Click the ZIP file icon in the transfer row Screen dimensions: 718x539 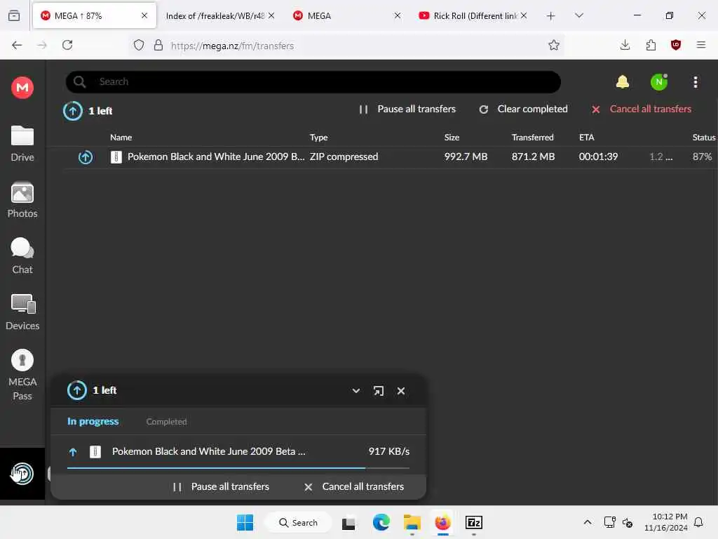[116, 157]
